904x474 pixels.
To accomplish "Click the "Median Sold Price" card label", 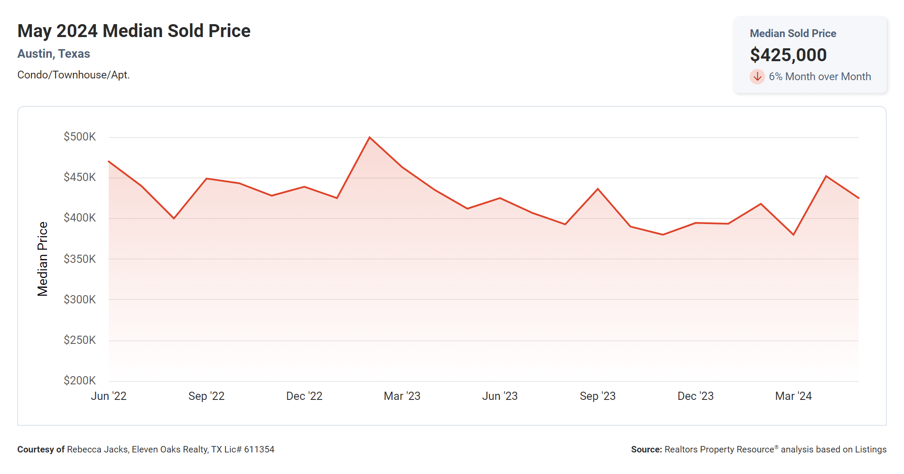I will coord(793,34).
